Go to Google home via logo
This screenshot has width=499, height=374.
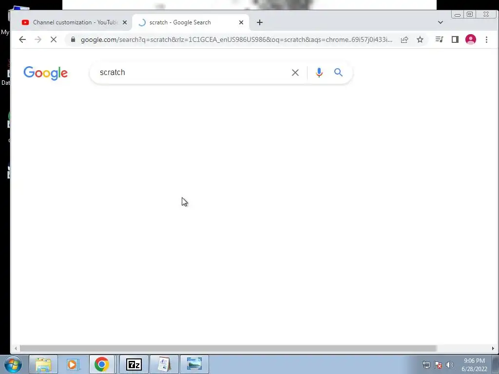pos(45,73)
